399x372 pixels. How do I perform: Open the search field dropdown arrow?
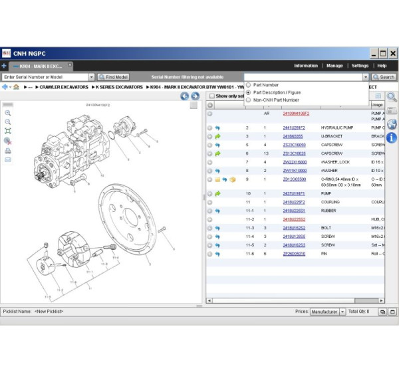point(365,77)
